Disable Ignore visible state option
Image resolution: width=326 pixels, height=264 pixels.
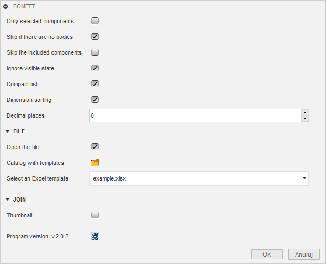95,68
